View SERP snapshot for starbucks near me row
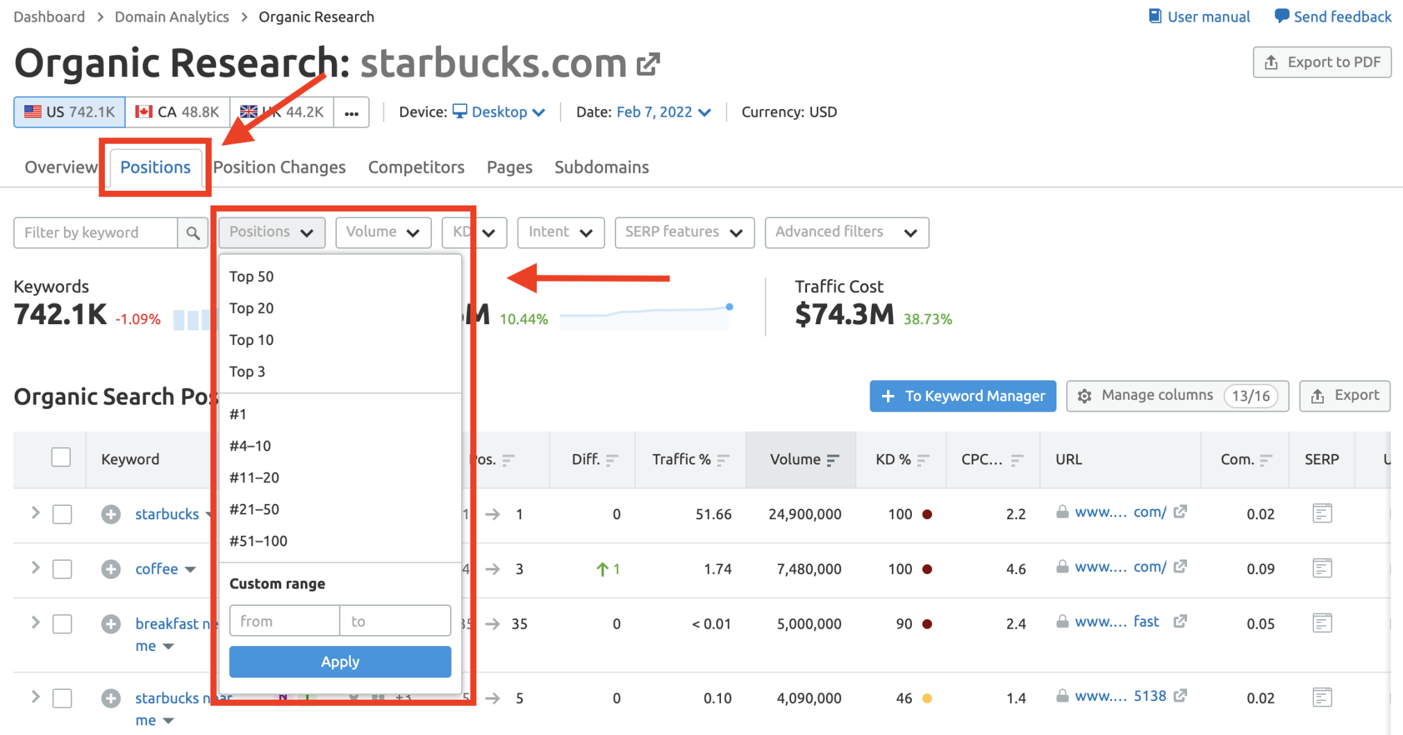Image resolution: width=1403 pixels, height=735 pixels. click(1322, 698)
